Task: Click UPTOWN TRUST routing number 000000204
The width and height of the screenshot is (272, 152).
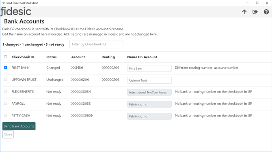Action: pyautogui.click(x=110, y=80)
